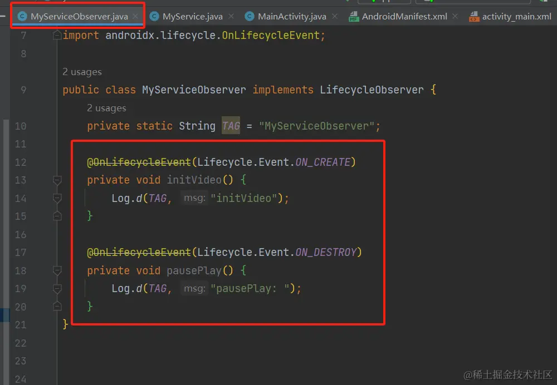Click line number 17 in the gutter

tap(21, 252)
